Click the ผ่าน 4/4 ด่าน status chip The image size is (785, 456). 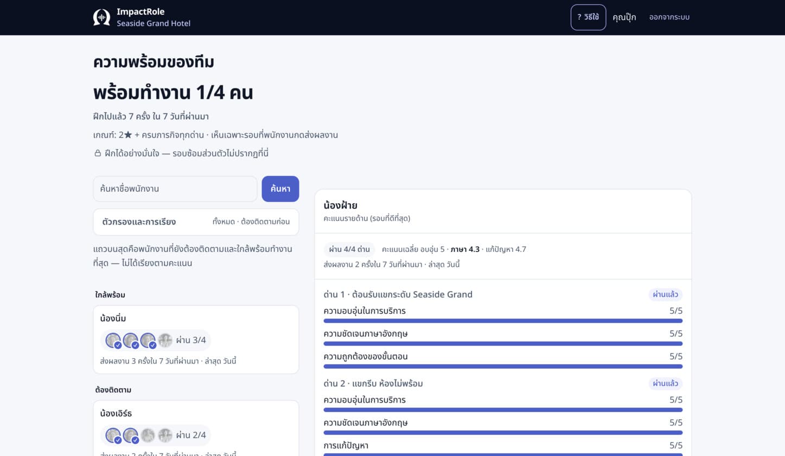tap(349, 249)
